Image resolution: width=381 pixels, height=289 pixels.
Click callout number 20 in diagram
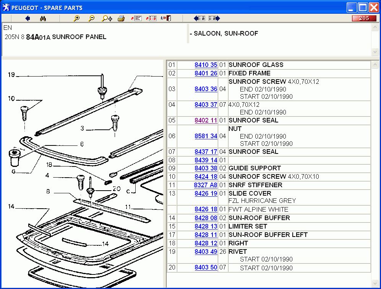pos(117,189)
